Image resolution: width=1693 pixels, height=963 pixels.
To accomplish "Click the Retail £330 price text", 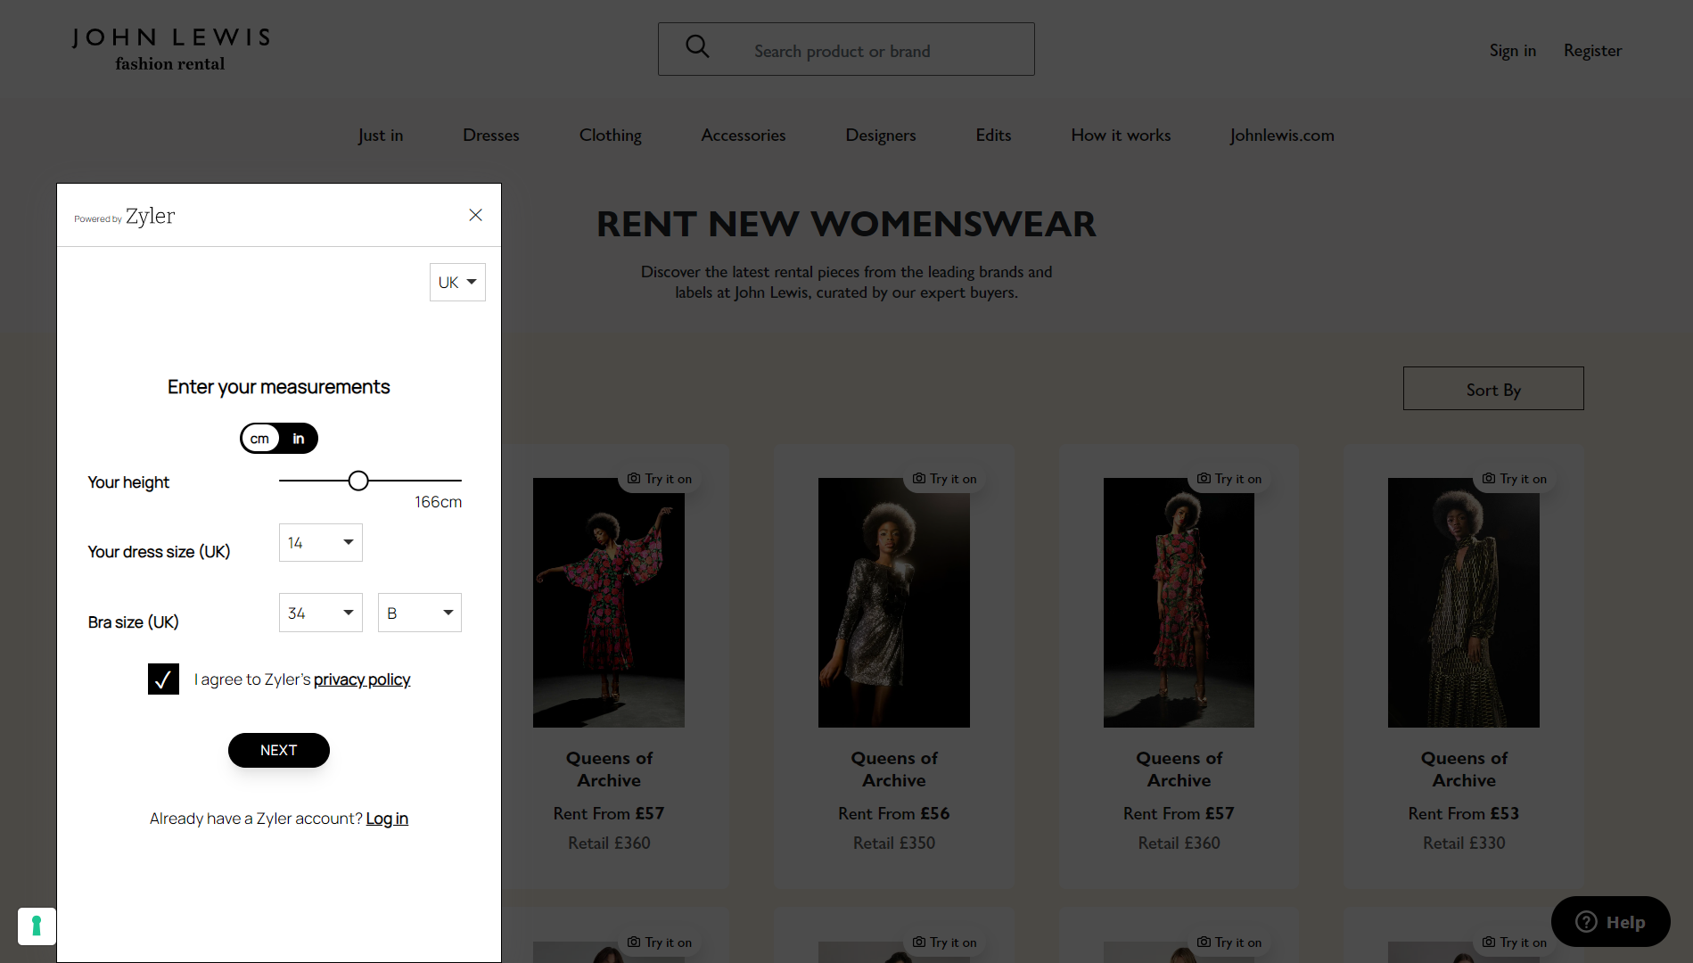I will point(1464,844).
